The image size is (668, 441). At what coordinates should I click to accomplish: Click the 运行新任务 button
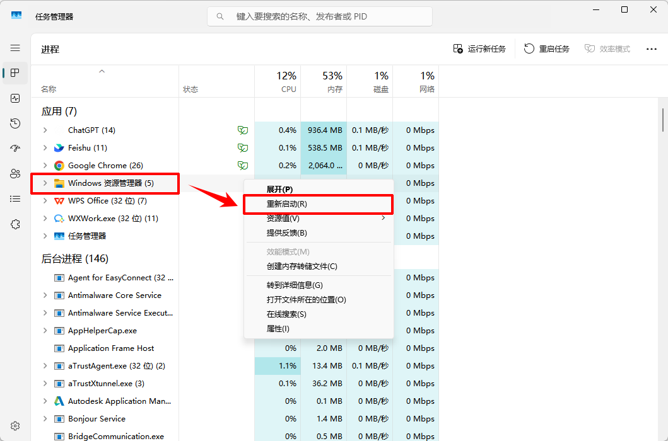479,49
